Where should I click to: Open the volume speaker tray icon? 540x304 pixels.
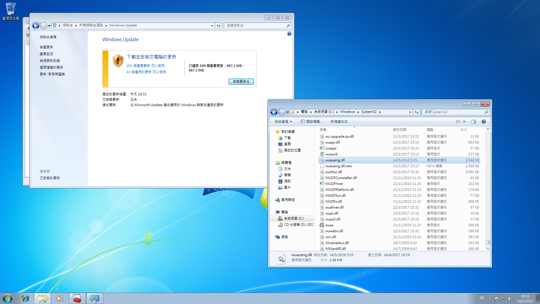click(x=510, y=299)
